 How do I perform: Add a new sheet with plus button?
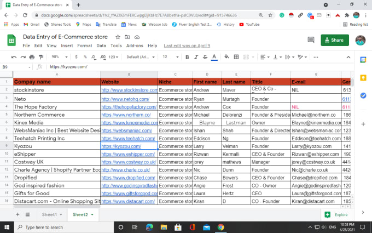pyautogui.click(x=18, y=214)
